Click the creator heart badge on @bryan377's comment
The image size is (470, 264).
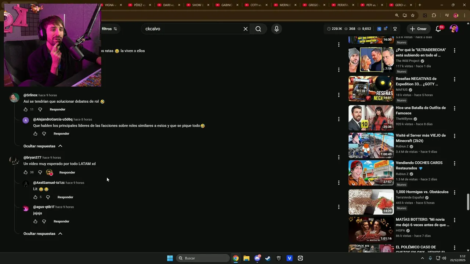pyautogui.click(x=49, y=172)
